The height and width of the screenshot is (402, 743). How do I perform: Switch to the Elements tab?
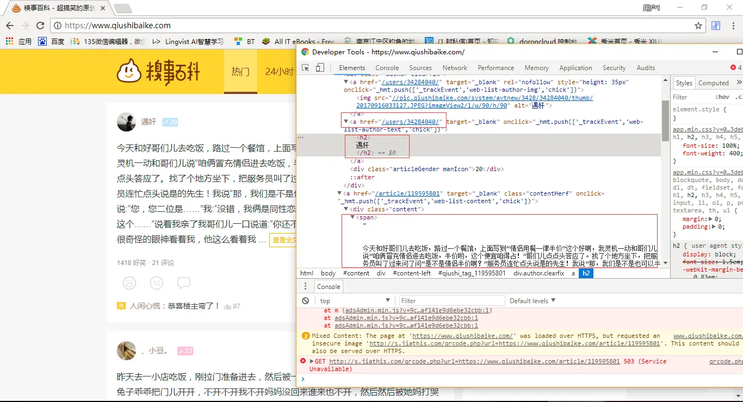pos(352,68)
